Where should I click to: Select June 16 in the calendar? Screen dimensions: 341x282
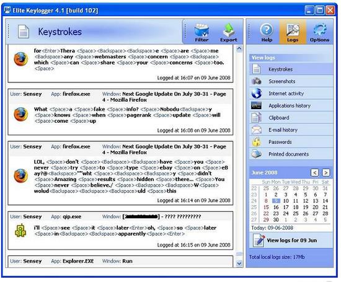coord(276,207)
